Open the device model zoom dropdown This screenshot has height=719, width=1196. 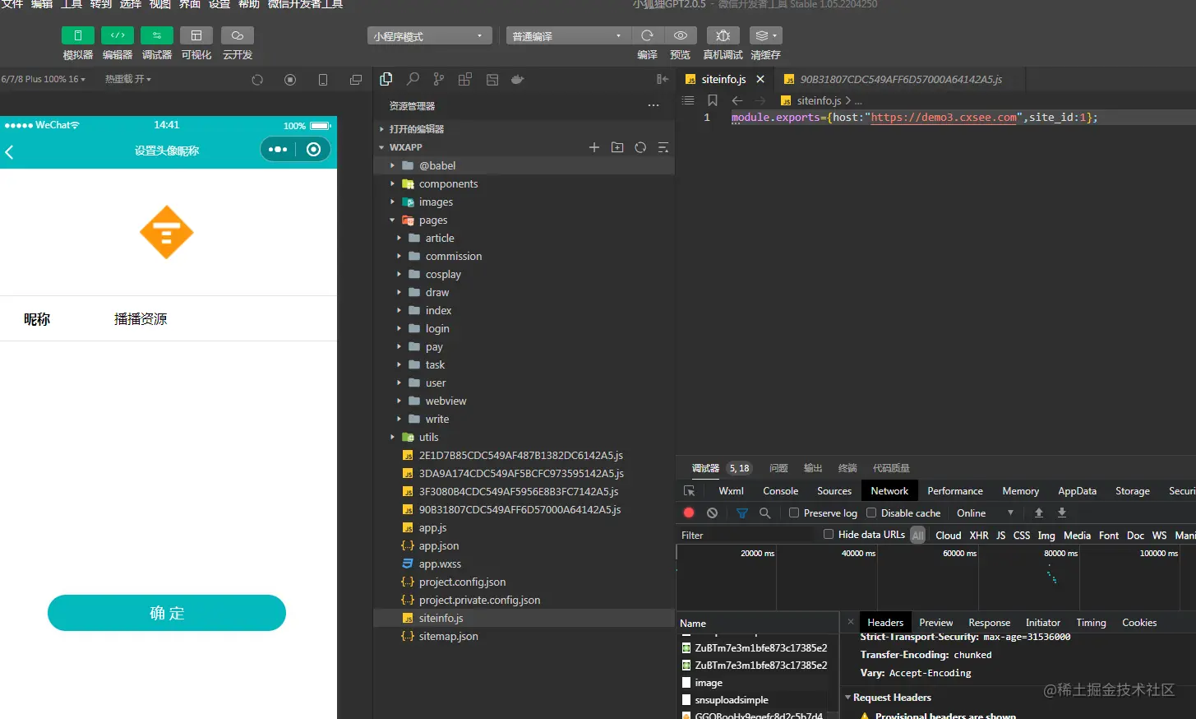43,79
